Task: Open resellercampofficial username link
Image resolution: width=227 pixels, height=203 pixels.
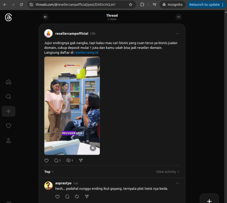Action: point(72,33)
